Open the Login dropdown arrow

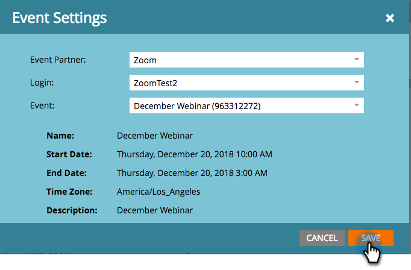click(x=357, y=83)
